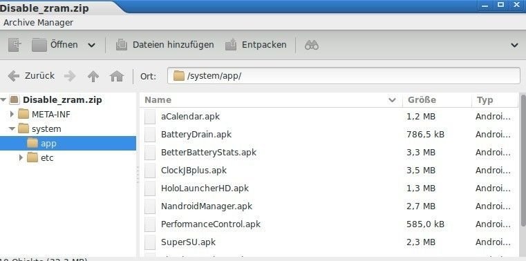Select PerformanceControl.apk file

[211, 224]
